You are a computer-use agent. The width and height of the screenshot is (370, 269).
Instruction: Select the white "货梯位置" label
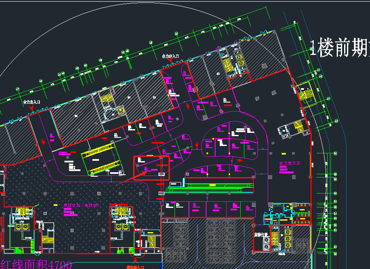261,235
